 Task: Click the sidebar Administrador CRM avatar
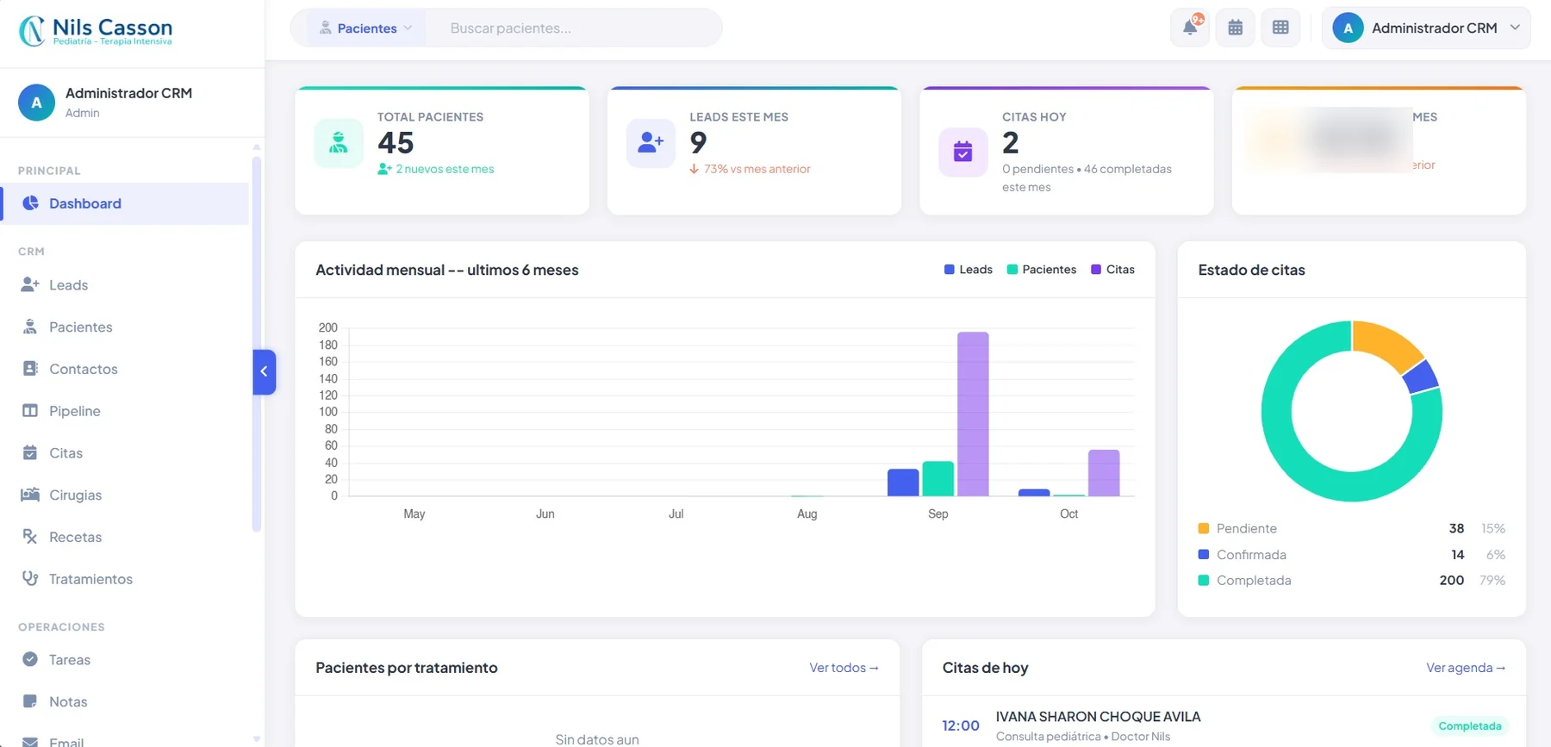(36, 103)
